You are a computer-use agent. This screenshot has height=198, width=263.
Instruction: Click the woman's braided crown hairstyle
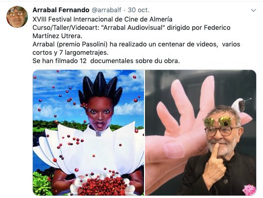(100, 88)
